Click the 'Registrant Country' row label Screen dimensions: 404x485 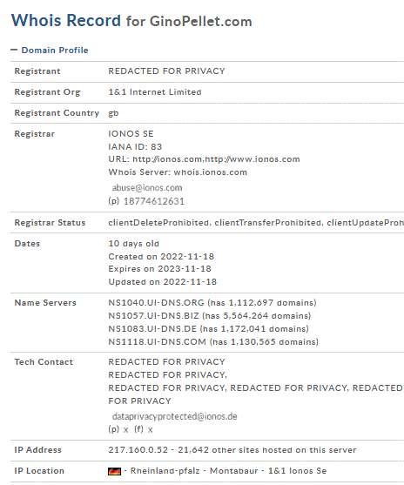coord(57,113)
